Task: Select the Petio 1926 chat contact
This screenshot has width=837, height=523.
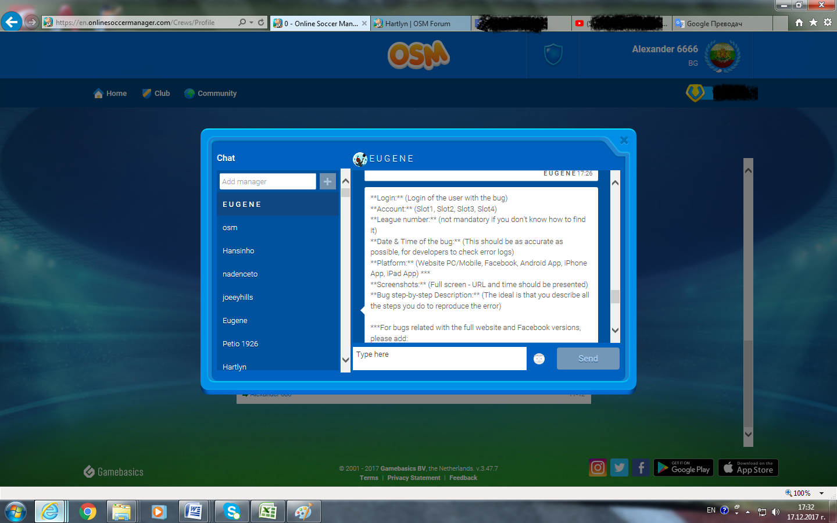Action: 278,343
